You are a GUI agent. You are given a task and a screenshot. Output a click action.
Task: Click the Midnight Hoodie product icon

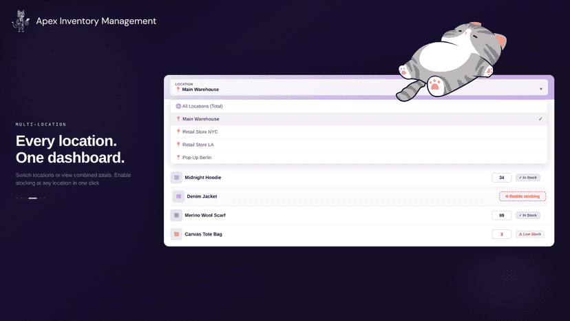[176, 178]
